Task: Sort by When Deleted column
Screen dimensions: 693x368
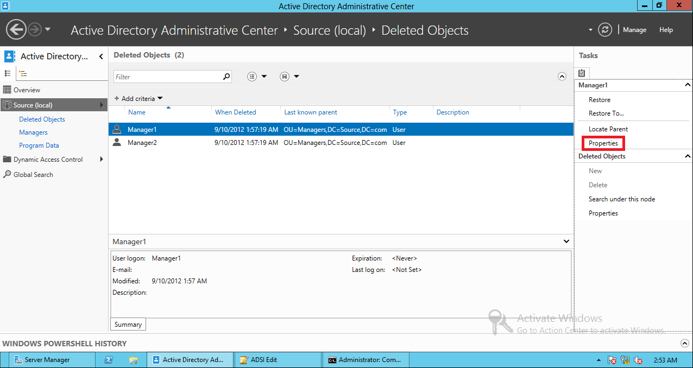Action: [x=236, y=112]
